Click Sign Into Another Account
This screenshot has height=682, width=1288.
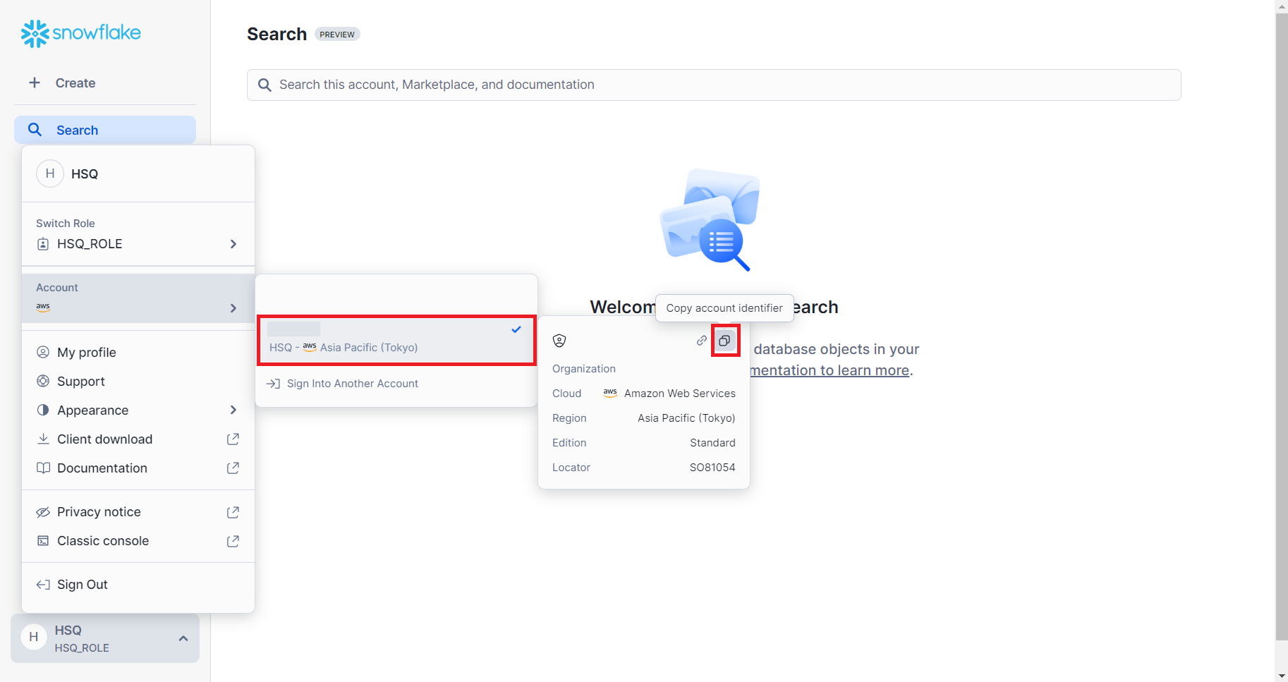coord(352,384)
